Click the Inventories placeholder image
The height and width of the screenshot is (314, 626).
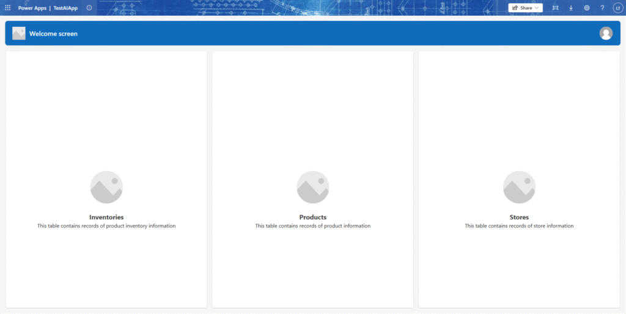click(x=106, y=187)
